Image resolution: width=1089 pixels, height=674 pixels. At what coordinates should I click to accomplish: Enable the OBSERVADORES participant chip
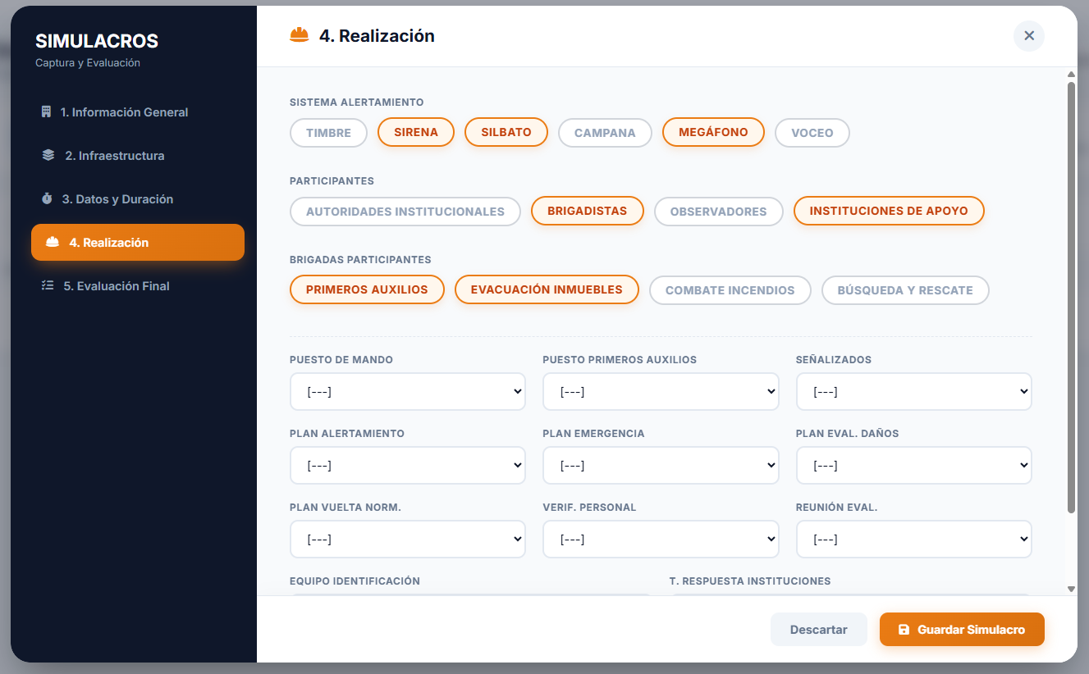719,212
